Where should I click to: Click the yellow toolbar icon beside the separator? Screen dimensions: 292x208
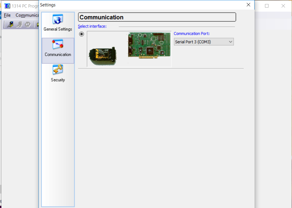pos(37,25)
